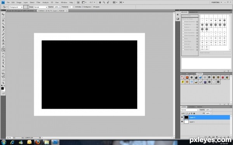This screenshot has width=233, height=145.
Task: Select the Lasso tool
Action: (3, 21)
